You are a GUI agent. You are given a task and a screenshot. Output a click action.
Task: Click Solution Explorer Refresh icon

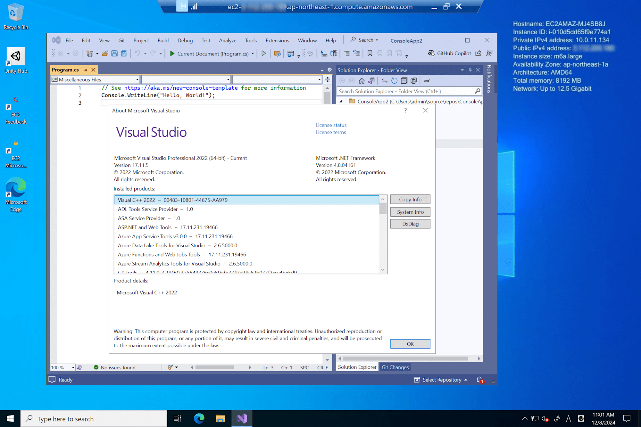pos(394,81)
